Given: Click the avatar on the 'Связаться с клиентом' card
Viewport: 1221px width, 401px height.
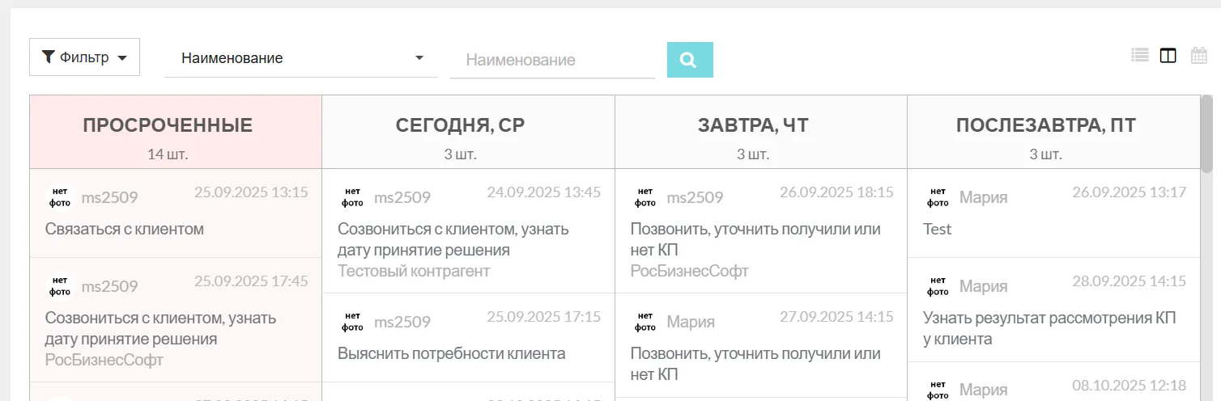Looking at the screenshot, I should point(60,197).
